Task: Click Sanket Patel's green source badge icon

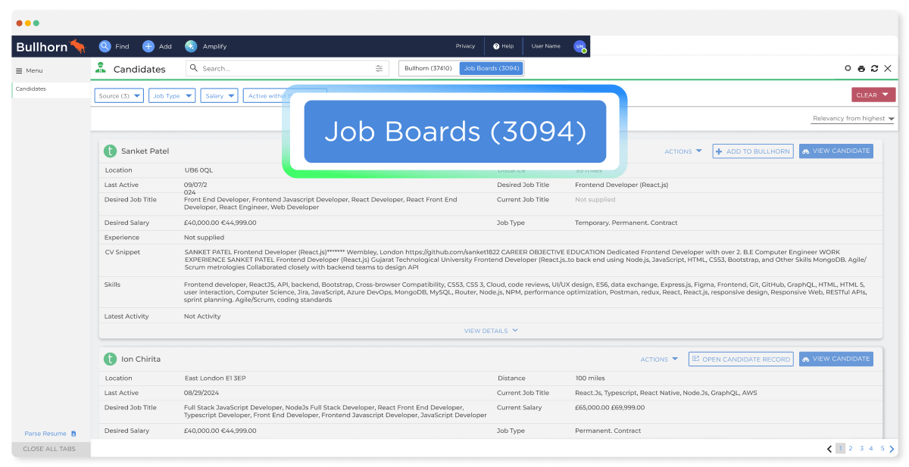Action: [x=111, y=151]
